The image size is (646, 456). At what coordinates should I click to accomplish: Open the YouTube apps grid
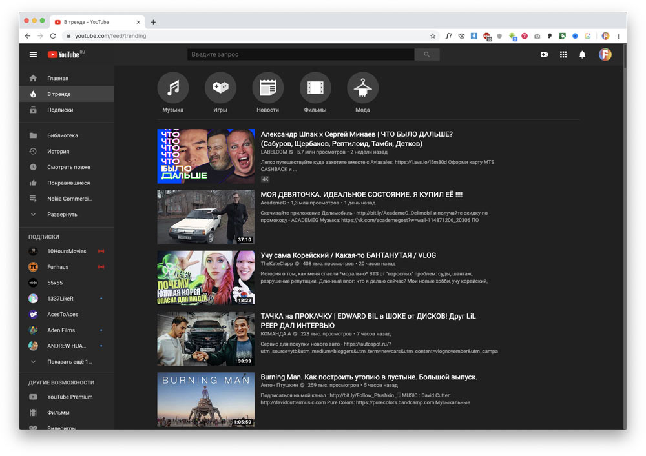pos(563,55)
